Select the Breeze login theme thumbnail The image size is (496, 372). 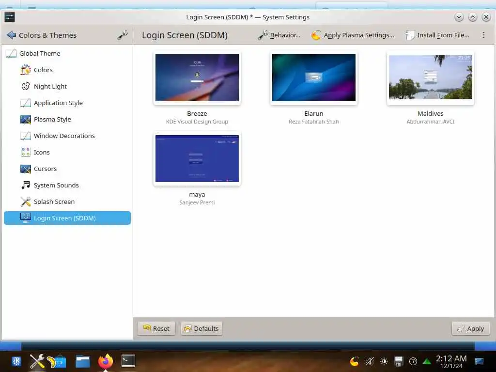(x=197, y=78)
